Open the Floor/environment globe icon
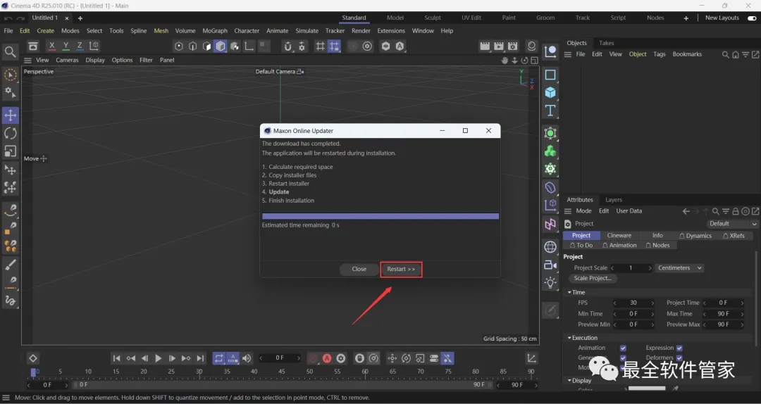Image resolution: width=761 pixels, height=404 pixels. pyautogui.click(x=550, y=247)
